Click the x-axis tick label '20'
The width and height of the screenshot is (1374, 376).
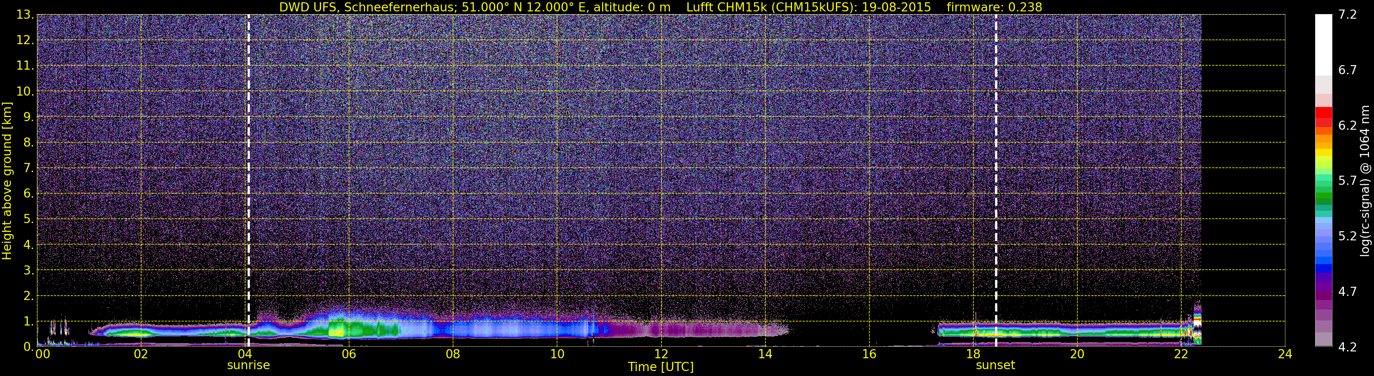tap(1077, 354)
